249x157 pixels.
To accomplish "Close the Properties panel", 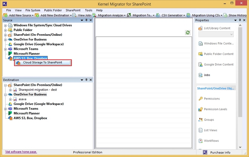I will pos(244,20).
